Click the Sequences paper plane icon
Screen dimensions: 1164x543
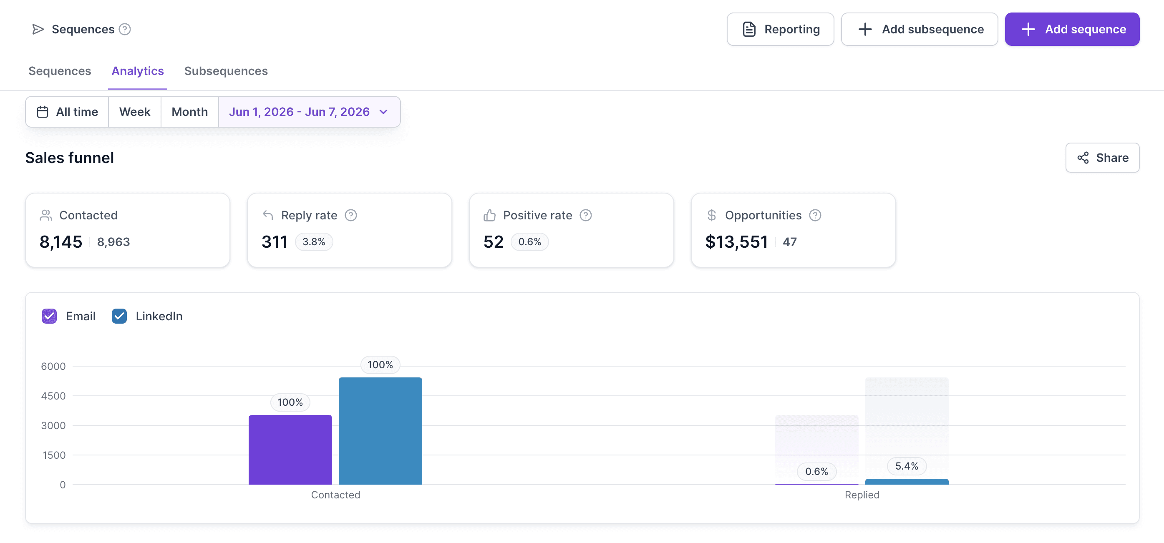click(x=38, y=29)
